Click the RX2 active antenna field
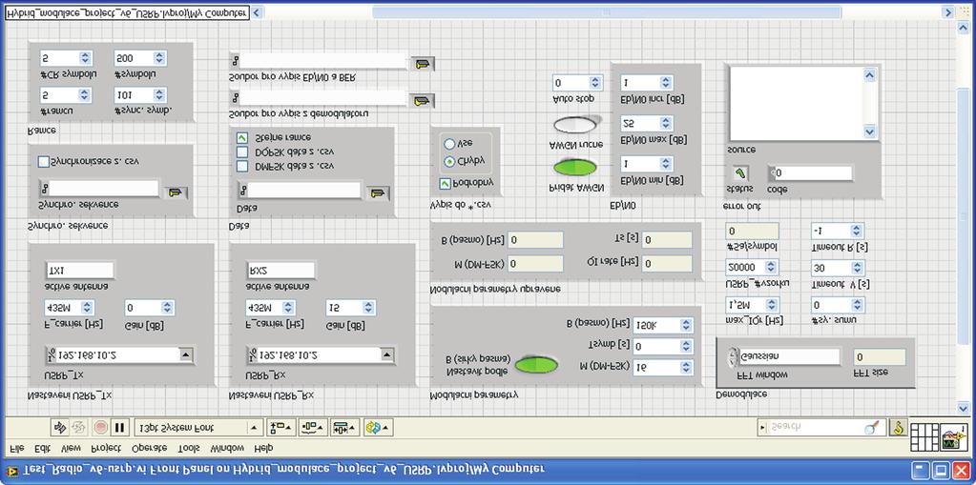Viewport: 976px width, 485px height. tap(280, 270)
